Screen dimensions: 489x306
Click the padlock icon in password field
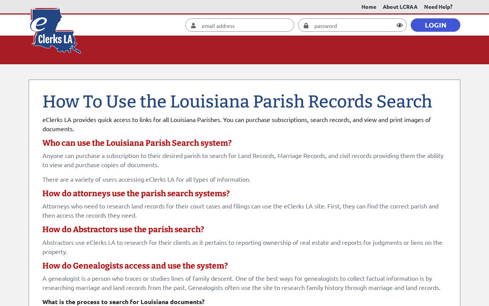[306, 26]
